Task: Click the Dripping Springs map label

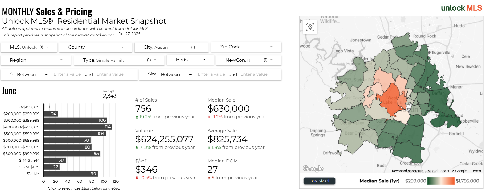Action: [x=318, y=133]
